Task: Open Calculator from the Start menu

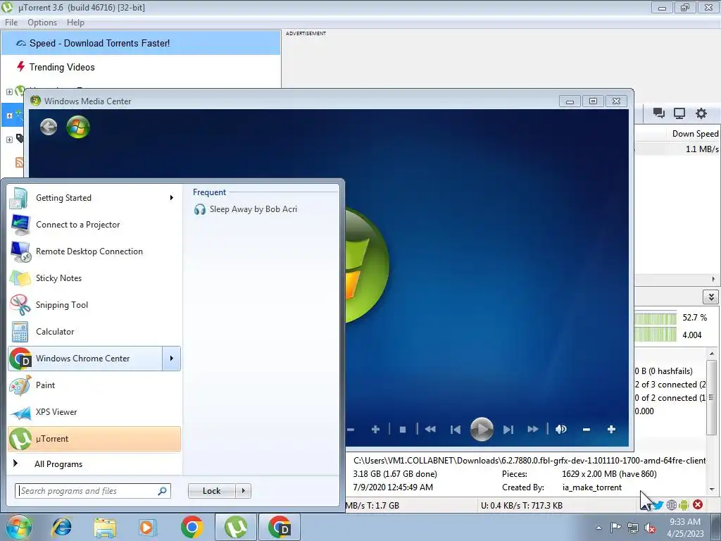Action: point(94,331)
